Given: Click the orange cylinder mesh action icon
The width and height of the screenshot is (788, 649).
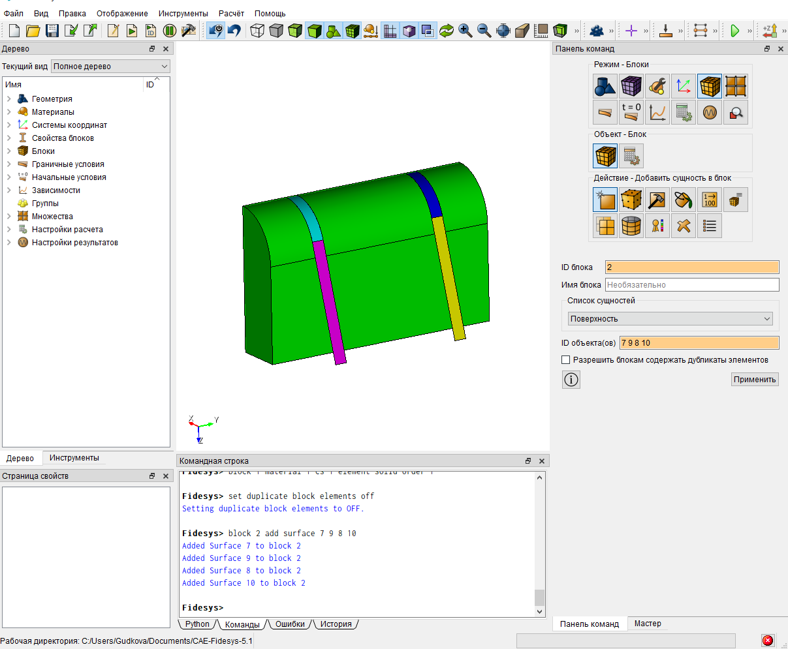Looking at the screenshot, I should 631,226.
